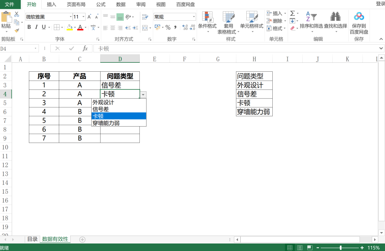Image resolution: width=385 pixels, height=251 pixels.
Task: Open 单元格样式 cell styles
Action: (x=252, y=22)
